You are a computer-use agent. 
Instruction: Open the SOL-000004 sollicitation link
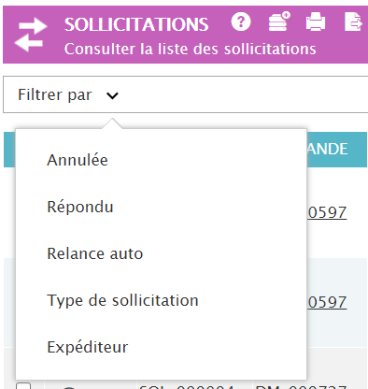tap(186, 386)
